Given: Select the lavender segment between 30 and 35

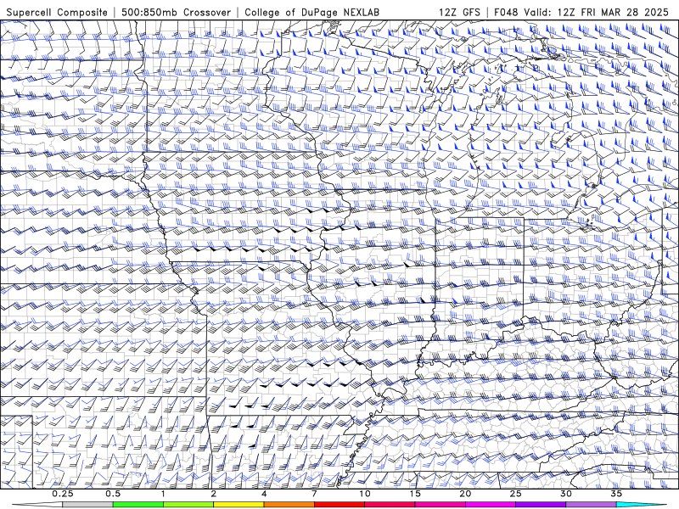Looking at the screenshot, I should [x=591, y=505].
